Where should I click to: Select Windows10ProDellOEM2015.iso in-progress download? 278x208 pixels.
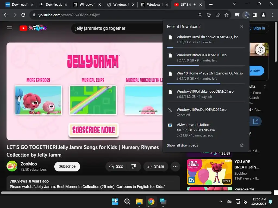[206, 58]
